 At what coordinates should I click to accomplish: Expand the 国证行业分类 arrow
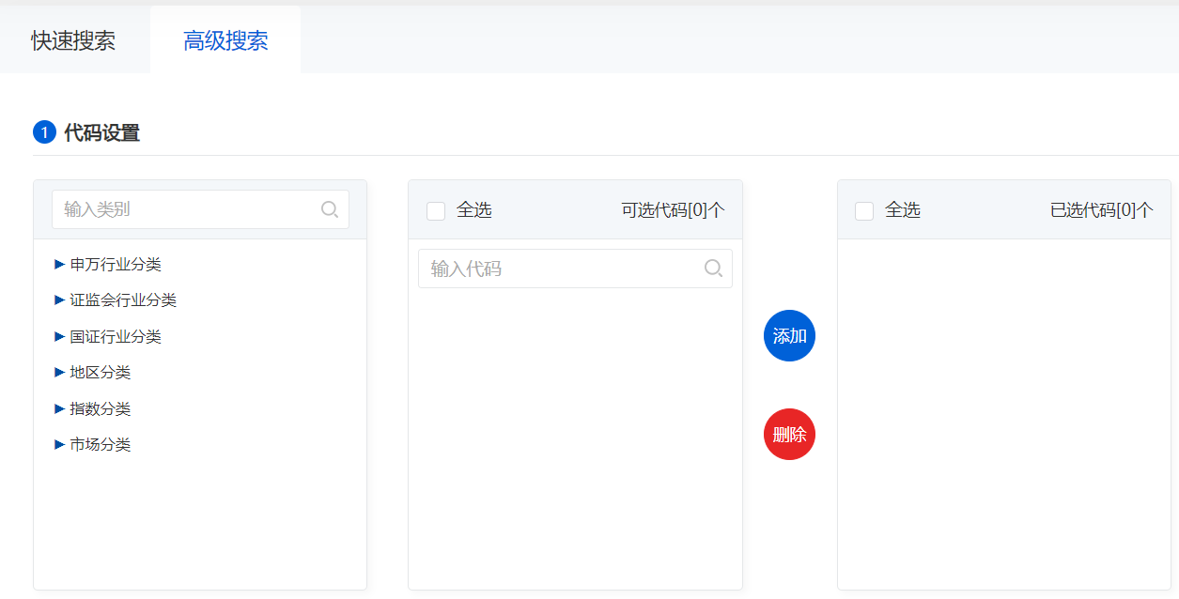(60, 336)
